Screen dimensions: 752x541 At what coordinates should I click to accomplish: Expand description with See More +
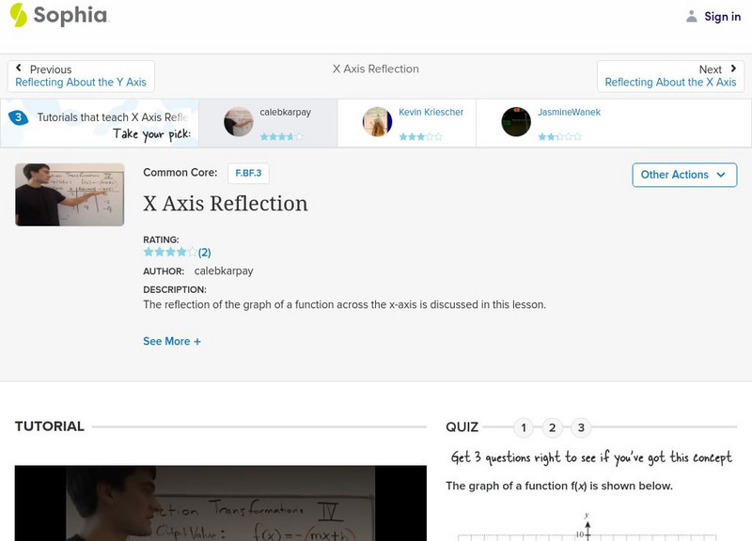click(172, 342)
